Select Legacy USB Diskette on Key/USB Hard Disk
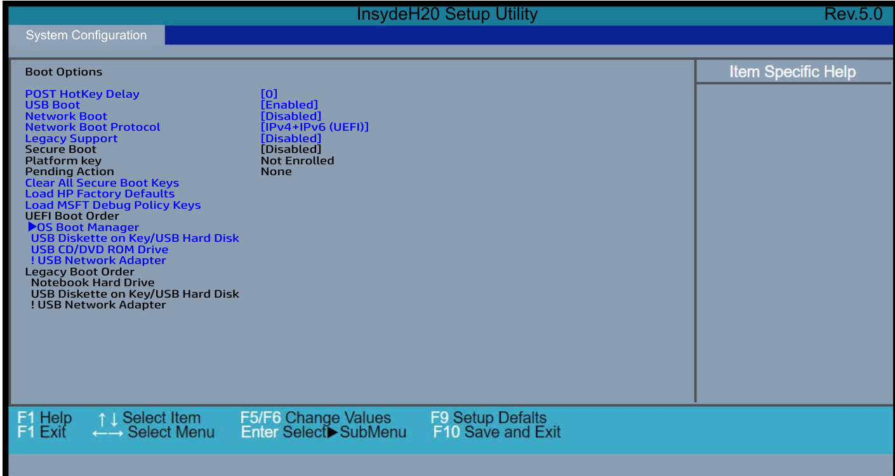The height and width of the screenshot is (476, 895). pos(135,294)
